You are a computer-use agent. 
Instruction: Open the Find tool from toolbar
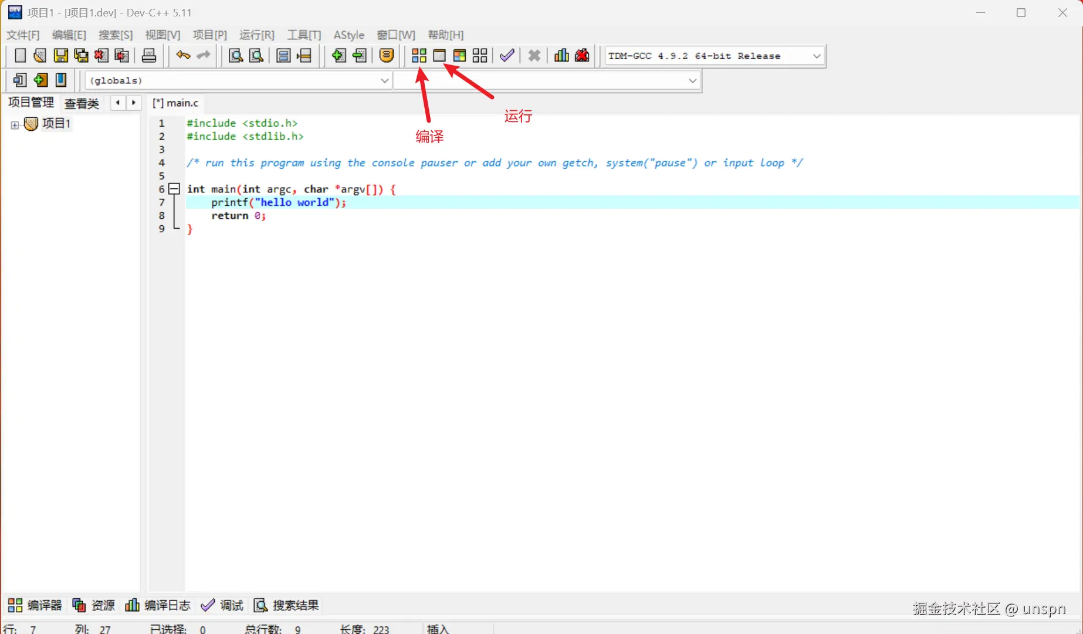[236, 56]
